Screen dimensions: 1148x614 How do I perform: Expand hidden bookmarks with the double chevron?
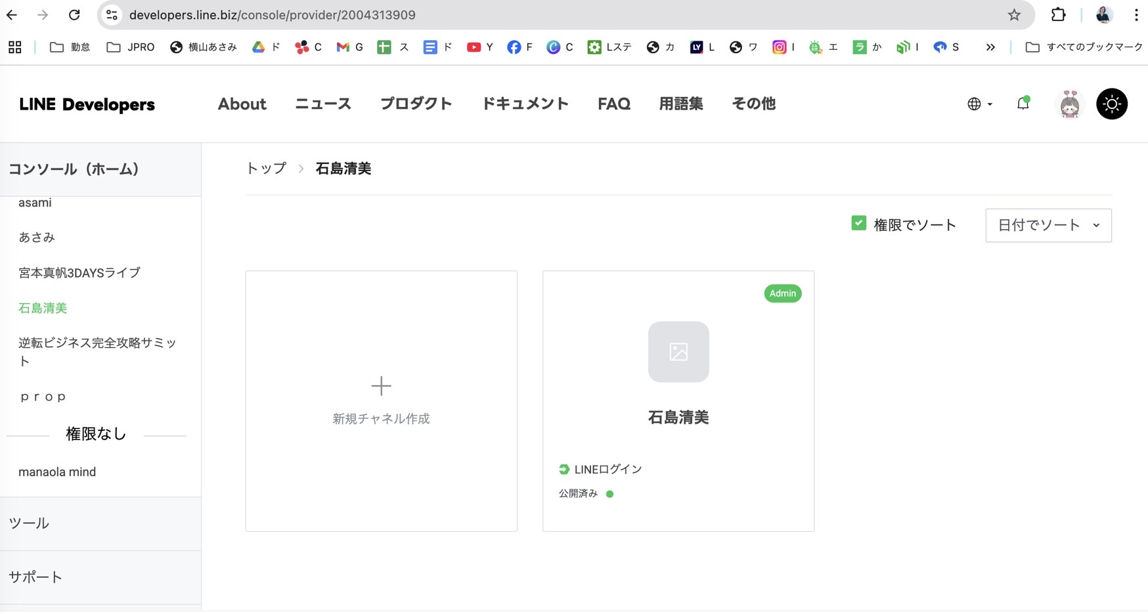click(x=990, y=47)
